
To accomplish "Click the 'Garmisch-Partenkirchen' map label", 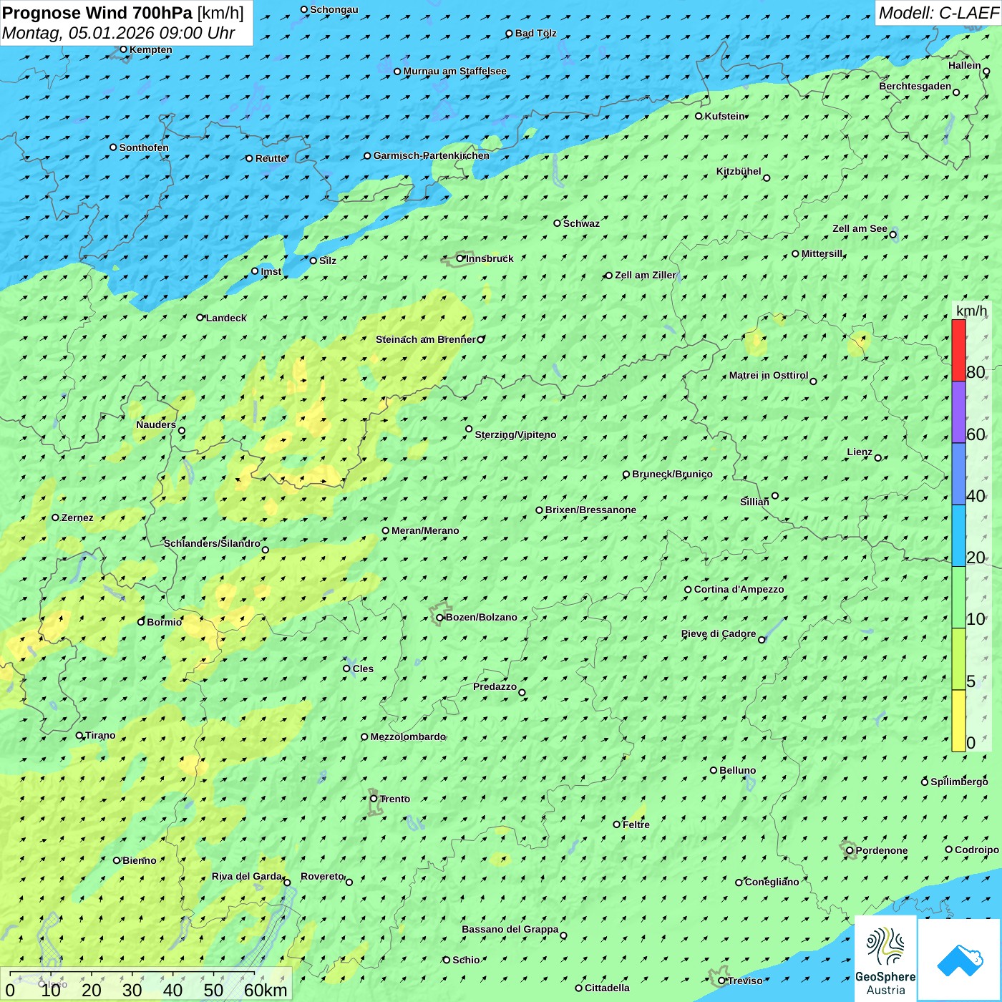I will [431, 156].
